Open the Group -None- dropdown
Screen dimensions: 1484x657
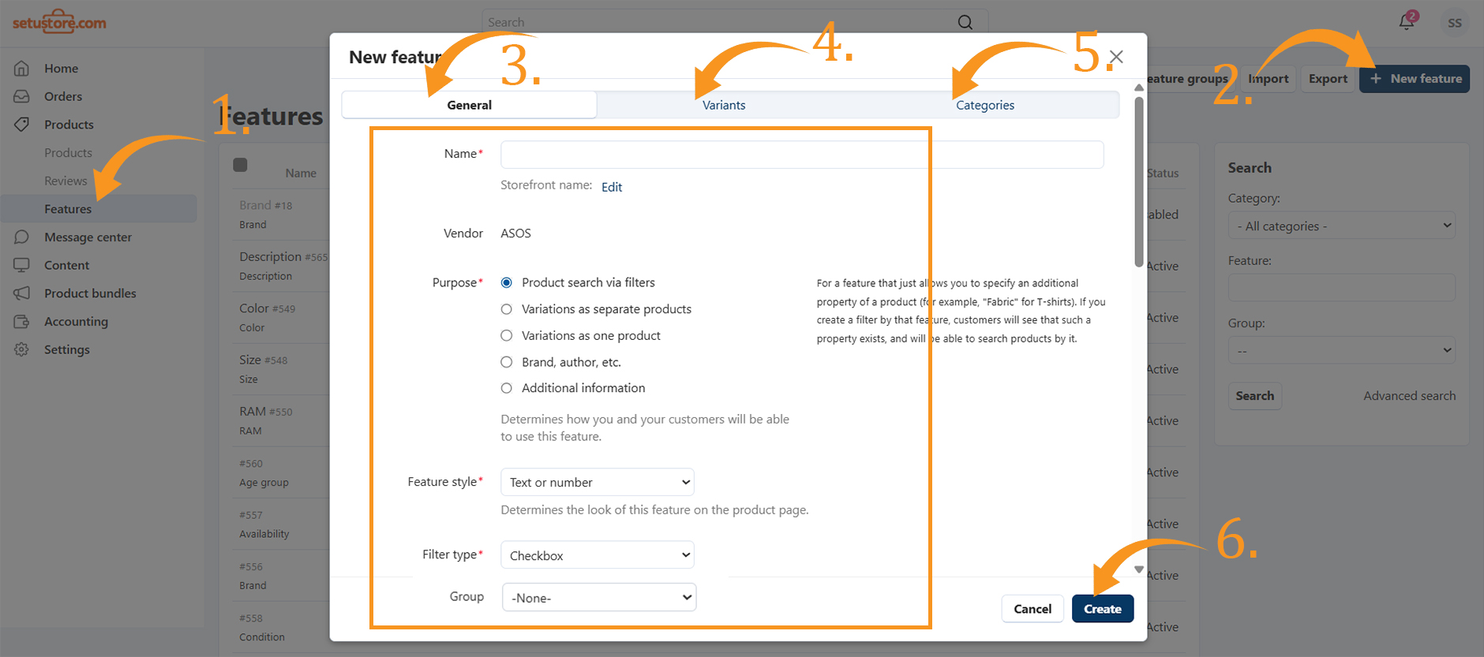(x=599, y=597)
